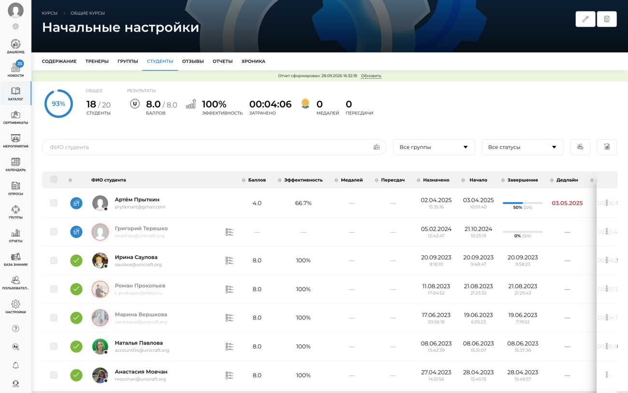Open Артём Прыткин's student profile
Image resolution: width=628 pixels, height=393 pixels.
coord(137,200)
